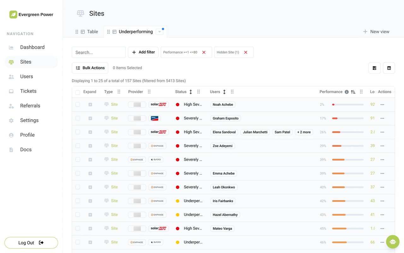This screenshot has height=253, width=404.
Task: Go to Dashboard in the navigation
Action: [31, 47]
